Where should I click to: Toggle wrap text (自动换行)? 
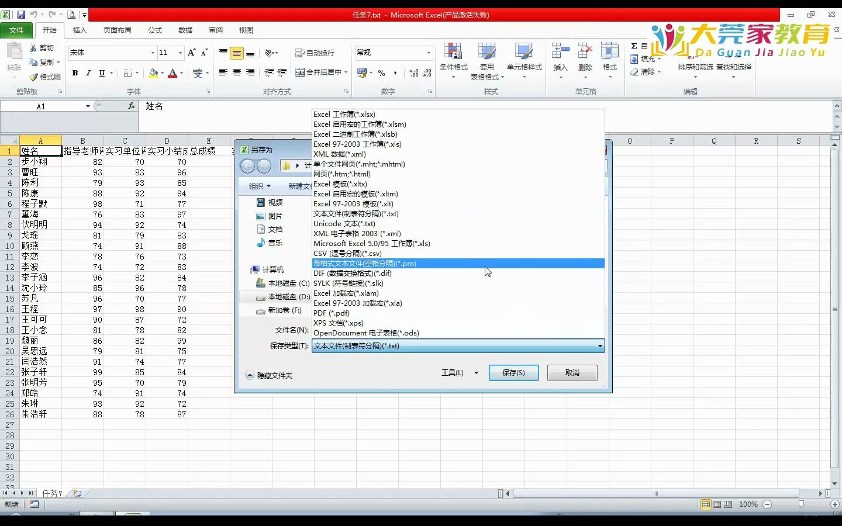tap(315, 53)
